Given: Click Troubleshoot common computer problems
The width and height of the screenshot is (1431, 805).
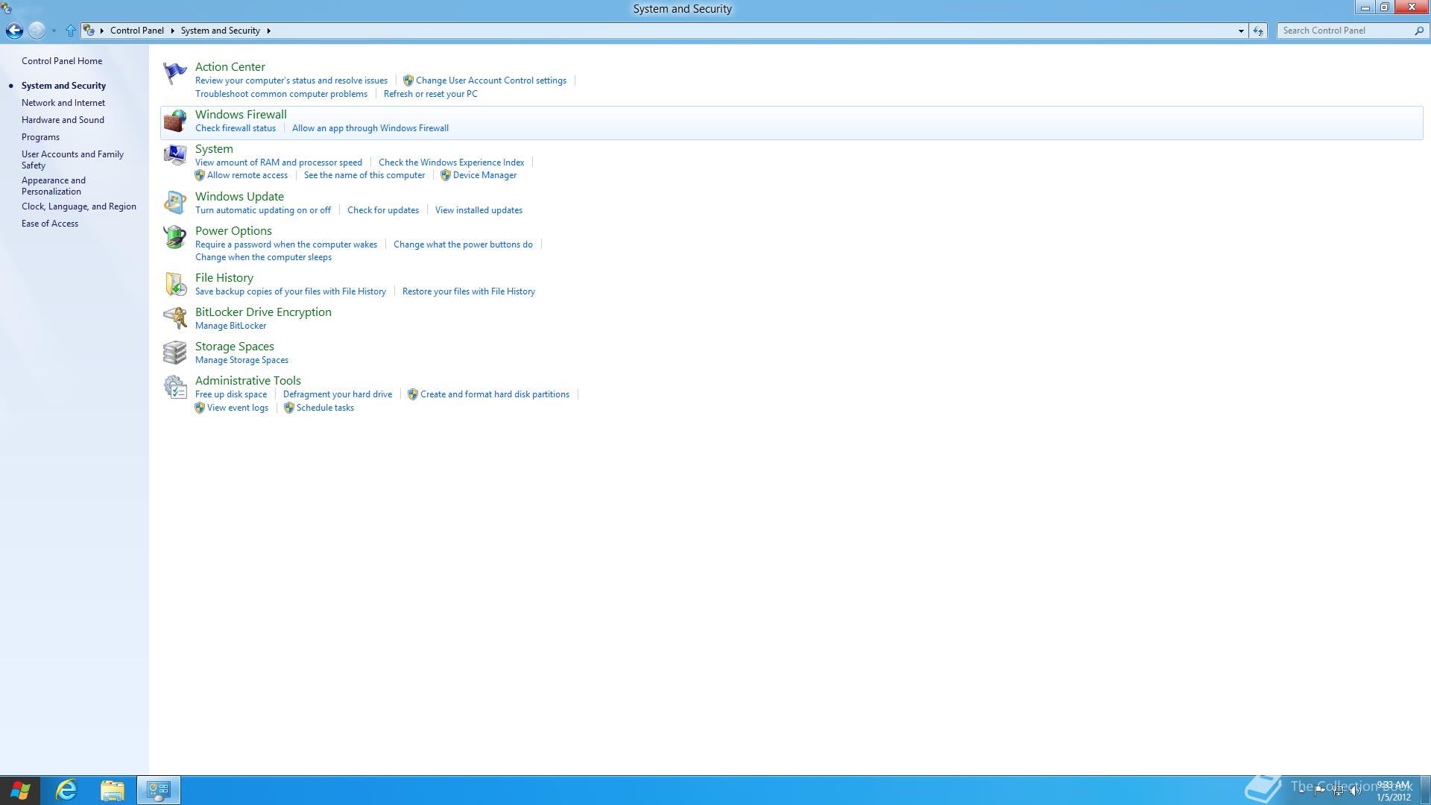Looking at the screenshot, I should (x=281, y=94).
